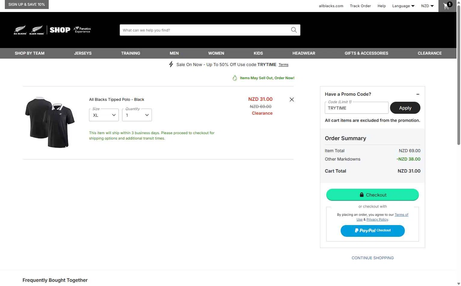This screenshot has height=286, width=461.
Task: Click the Black Ferns logo
Action: point(37,30)
